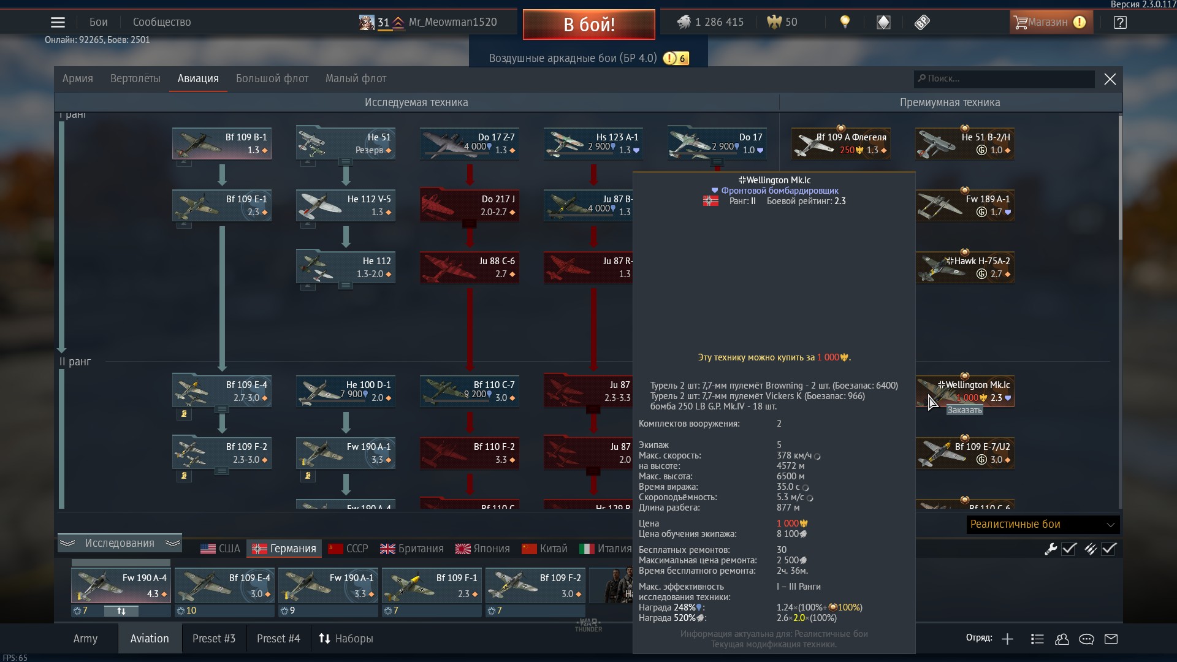The image size is (1177, 662).
Task: Select the locked Do 217 J card
Action: pyautogui.click(x=470, y=205)
